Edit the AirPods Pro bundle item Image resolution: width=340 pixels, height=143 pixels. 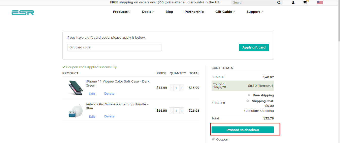coord(92,117)
